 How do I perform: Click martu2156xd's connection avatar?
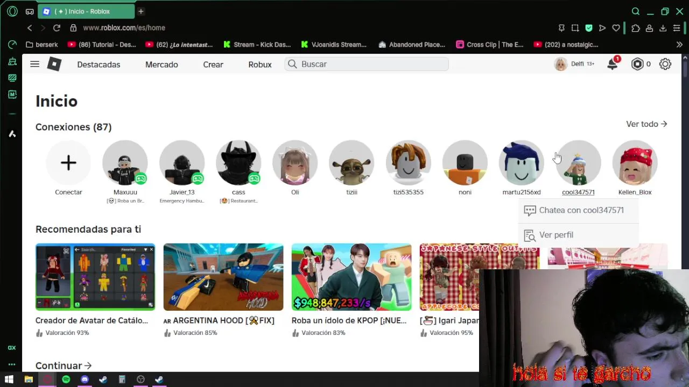tap(522, 163)
